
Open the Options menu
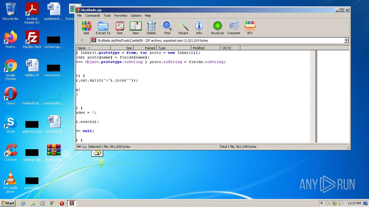click(x=136, y=16)
